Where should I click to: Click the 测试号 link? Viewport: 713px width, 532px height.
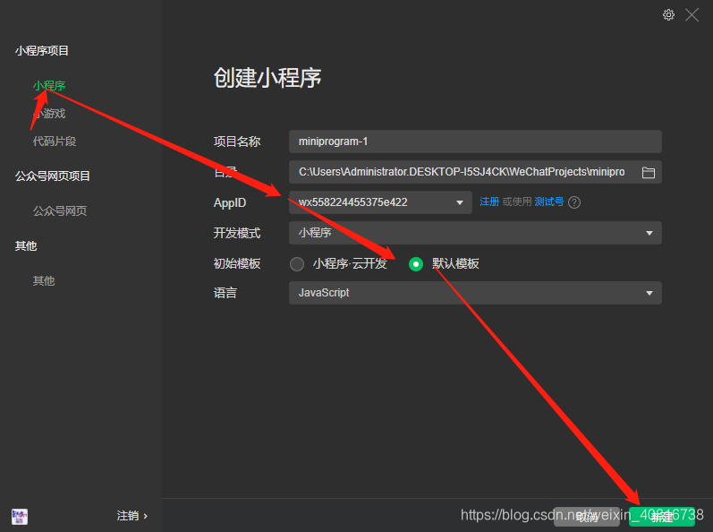click(x=549, y=202)
